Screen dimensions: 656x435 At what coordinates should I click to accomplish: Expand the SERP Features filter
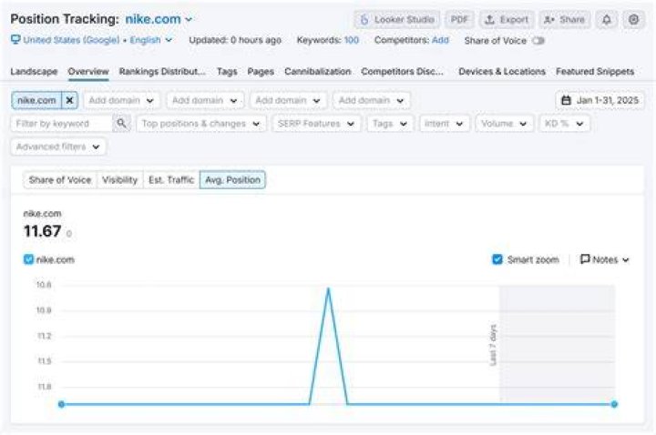(x=316, y=124)
